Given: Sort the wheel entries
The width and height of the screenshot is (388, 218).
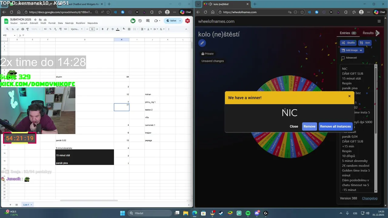Looking at the screenshot, I should click(x=365, y=43).
